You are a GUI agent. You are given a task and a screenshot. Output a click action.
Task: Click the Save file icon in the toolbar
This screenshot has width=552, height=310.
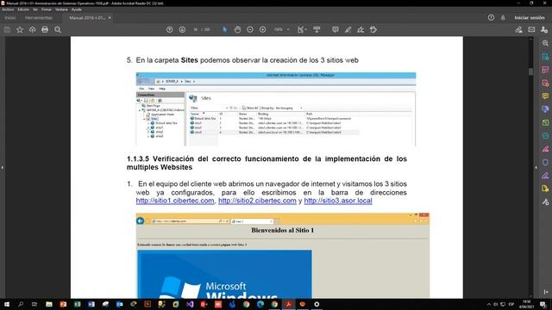click(7, 30)
